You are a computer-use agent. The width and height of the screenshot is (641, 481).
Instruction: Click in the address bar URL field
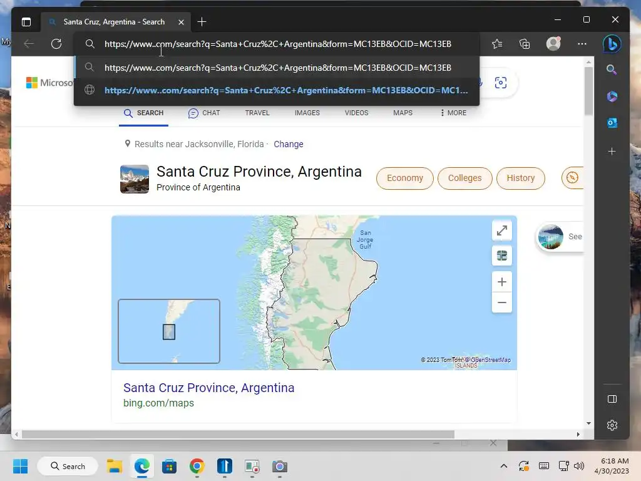click(x=277, y=44)
